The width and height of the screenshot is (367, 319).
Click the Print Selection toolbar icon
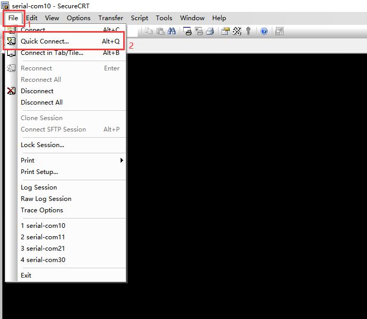(199, 31)
